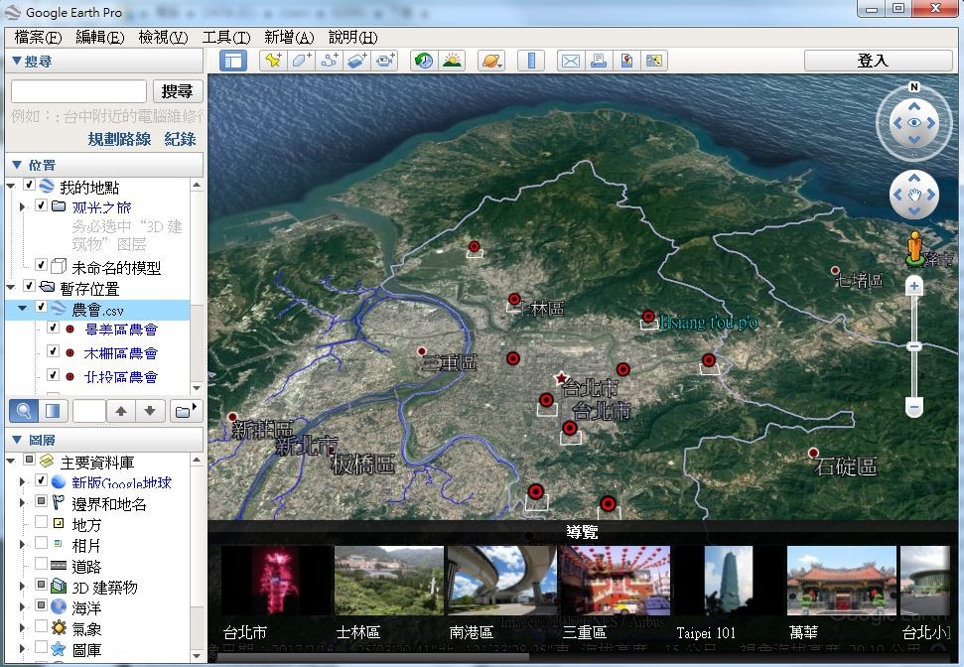964x667 pixels.
Task: Move selected item up with arrow button
Action: pos(121,411)
